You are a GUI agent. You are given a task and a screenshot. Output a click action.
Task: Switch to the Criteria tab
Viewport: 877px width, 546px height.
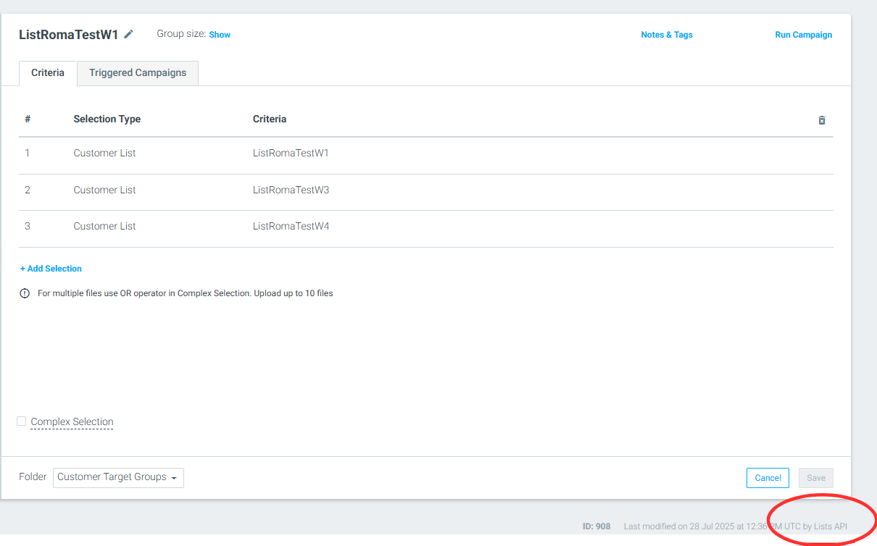[x=48, y=73]
